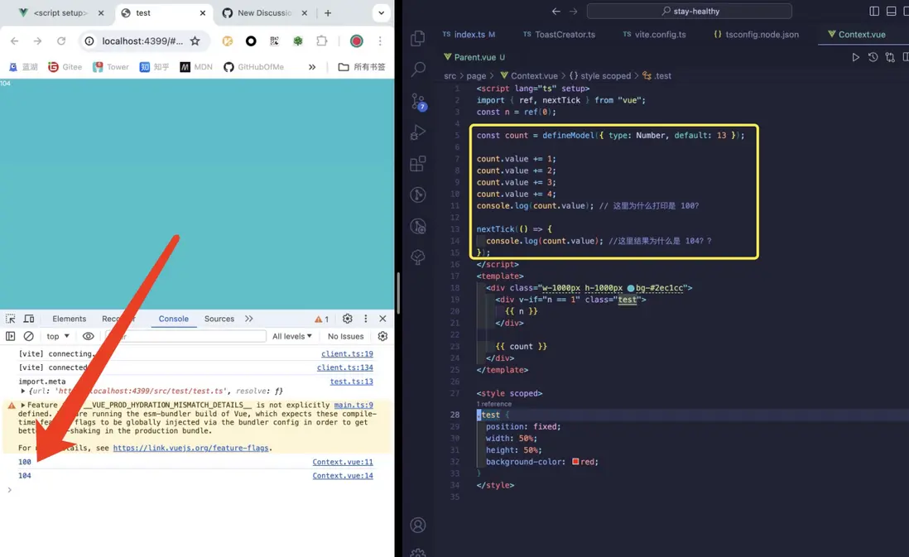Show more bookmarks with the chevron
Image resolution: width=909 pixels, height=557 pixels.
pyautogui.click(x=312, y=67)
